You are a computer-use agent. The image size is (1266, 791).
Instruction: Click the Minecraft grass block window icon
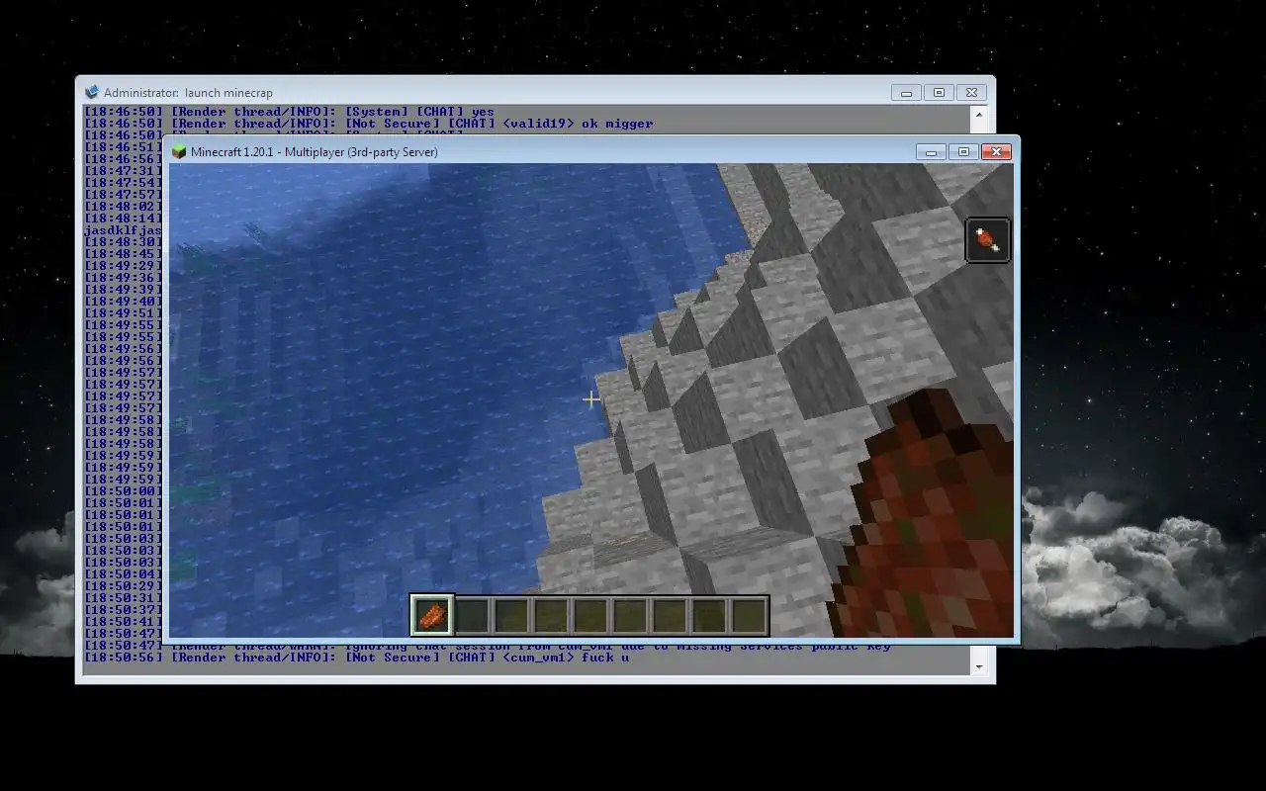coord(179,152)
